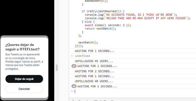Click the purple 48 repeat-count badge
The image size is (196, 101).
tap(74, 86)
